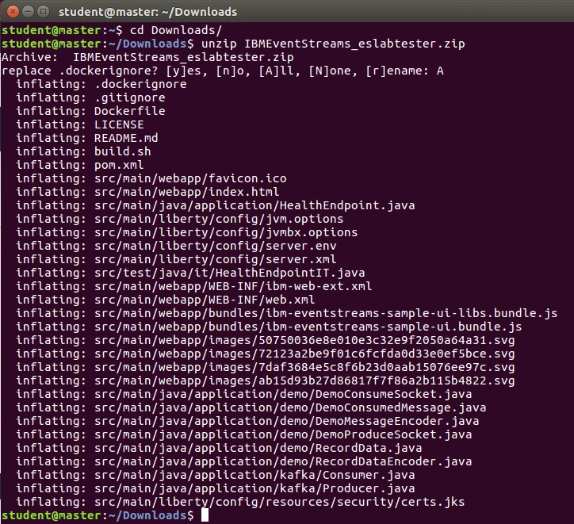
Task: Click the WEB-INF/web.xml path
Action: [x=205, y=300]
